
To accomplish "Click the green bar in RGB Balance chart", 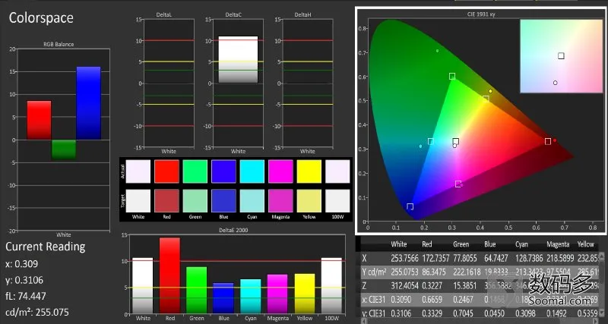I will point(64,149).
